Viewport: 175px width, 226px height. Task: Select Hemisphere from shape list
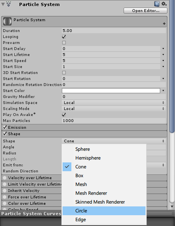tap(104, 158)
